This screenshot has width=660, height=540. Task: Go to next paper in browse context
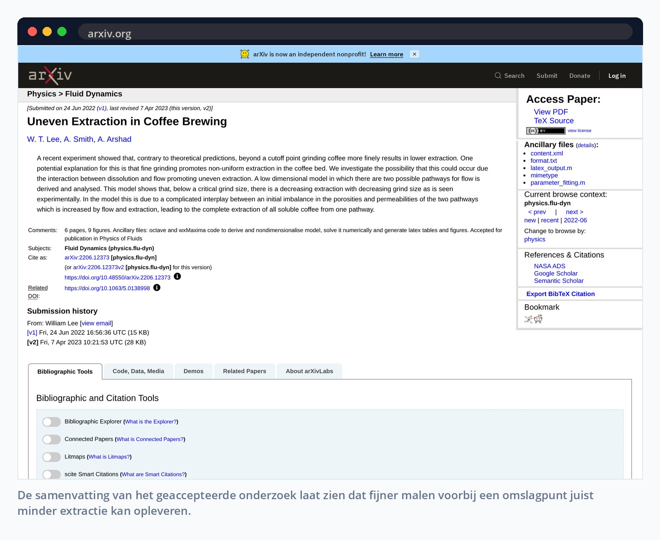click(x=574, y=212)
